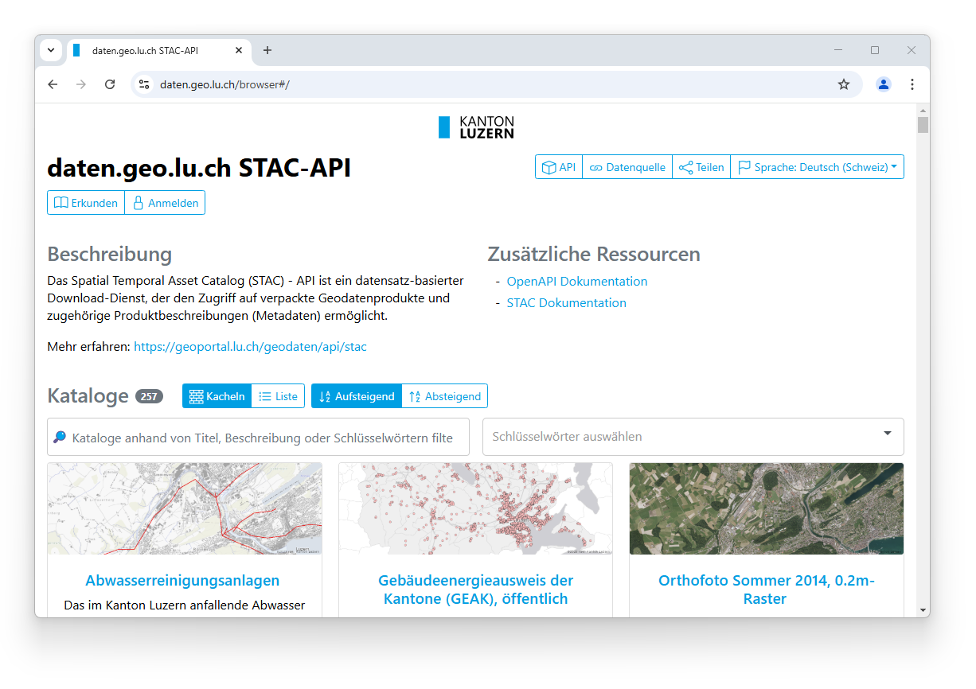976x689 pixels.
Task: Expand the Schlüsselwörter auswählen dropdown
Action: click(887, 434)
